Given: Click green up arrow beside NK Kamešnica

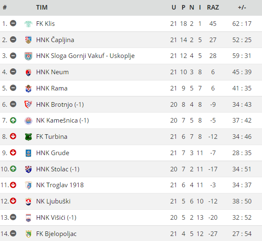Looking at the screenshot, I should (x=13, y=120).
